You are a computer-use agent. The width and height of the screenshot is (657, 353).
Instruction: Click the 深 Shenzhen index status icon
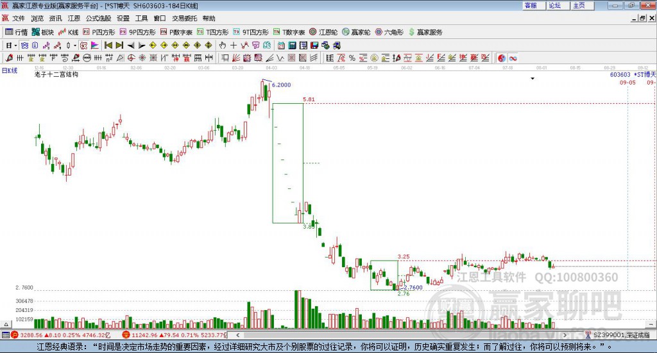pos(126,335)
